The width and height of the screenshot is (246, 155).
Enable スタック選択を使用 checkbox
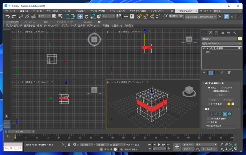pyautogui.click(x=208, y=118)
